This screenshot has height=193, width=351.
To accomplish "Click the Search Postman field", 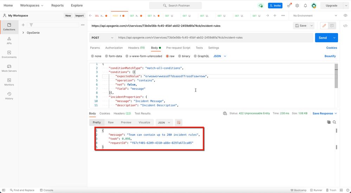I will [175, 6].
